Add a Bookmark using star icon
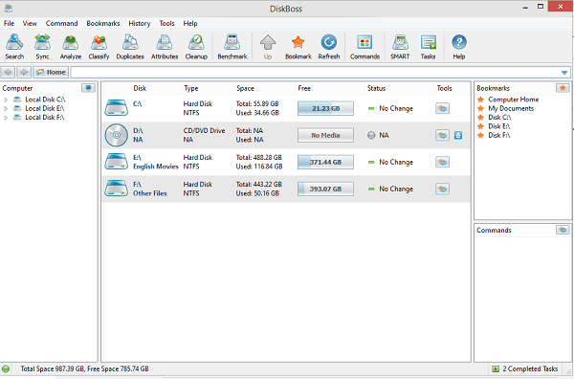This screenshot has width=574, height=379. point(298,47)
